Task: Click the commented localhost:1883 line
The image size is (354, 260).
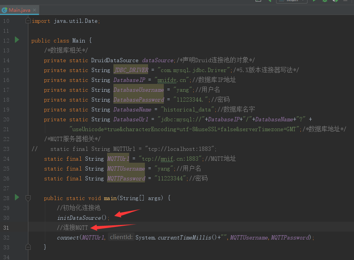Action: point(124,149)
